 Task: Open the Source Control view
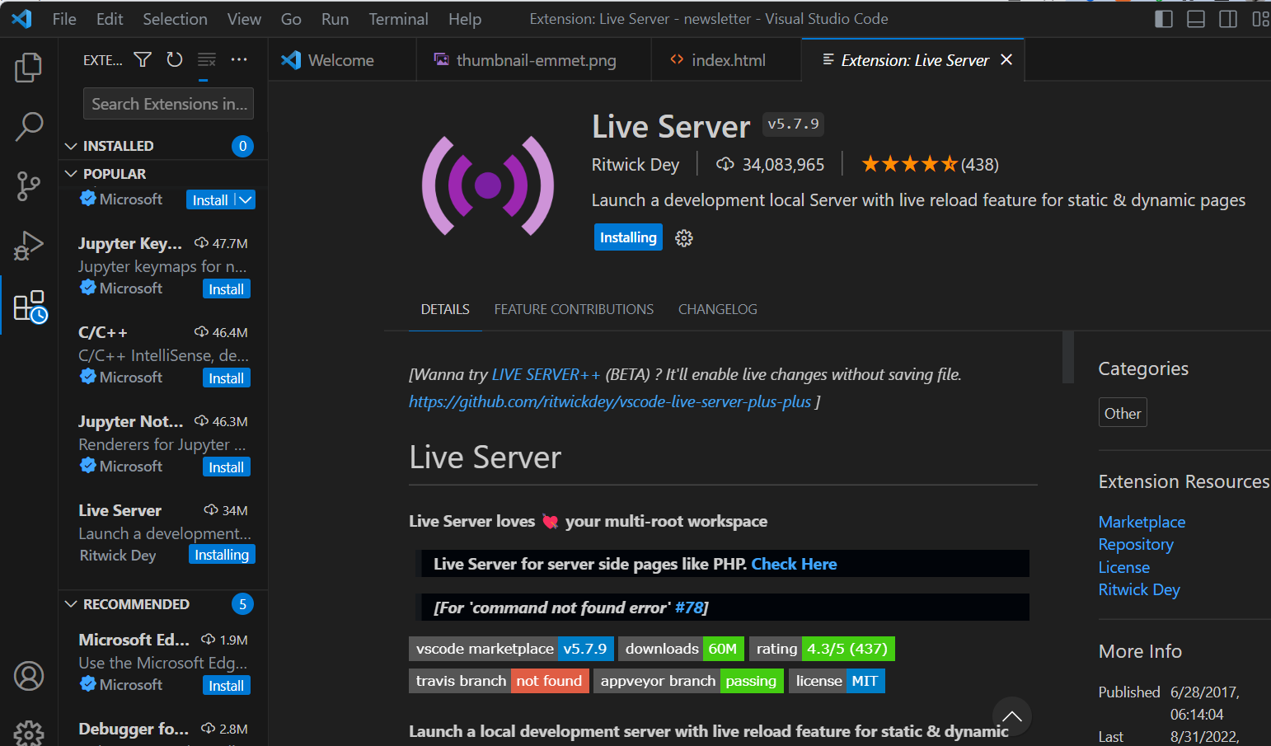[29, 186]
